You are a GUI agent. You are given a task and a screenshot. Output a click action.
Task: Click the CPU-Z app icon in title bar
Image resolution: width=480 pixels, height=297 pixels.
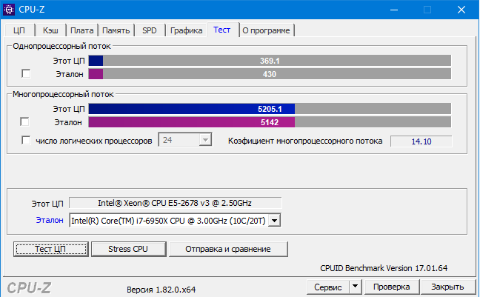pyautogui.click(x=9, y=10)
